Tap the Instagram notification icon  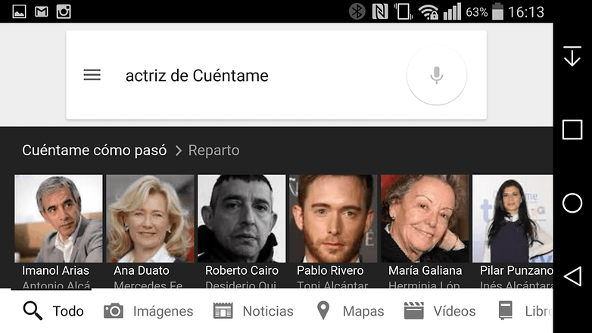(x=64, y=11)
